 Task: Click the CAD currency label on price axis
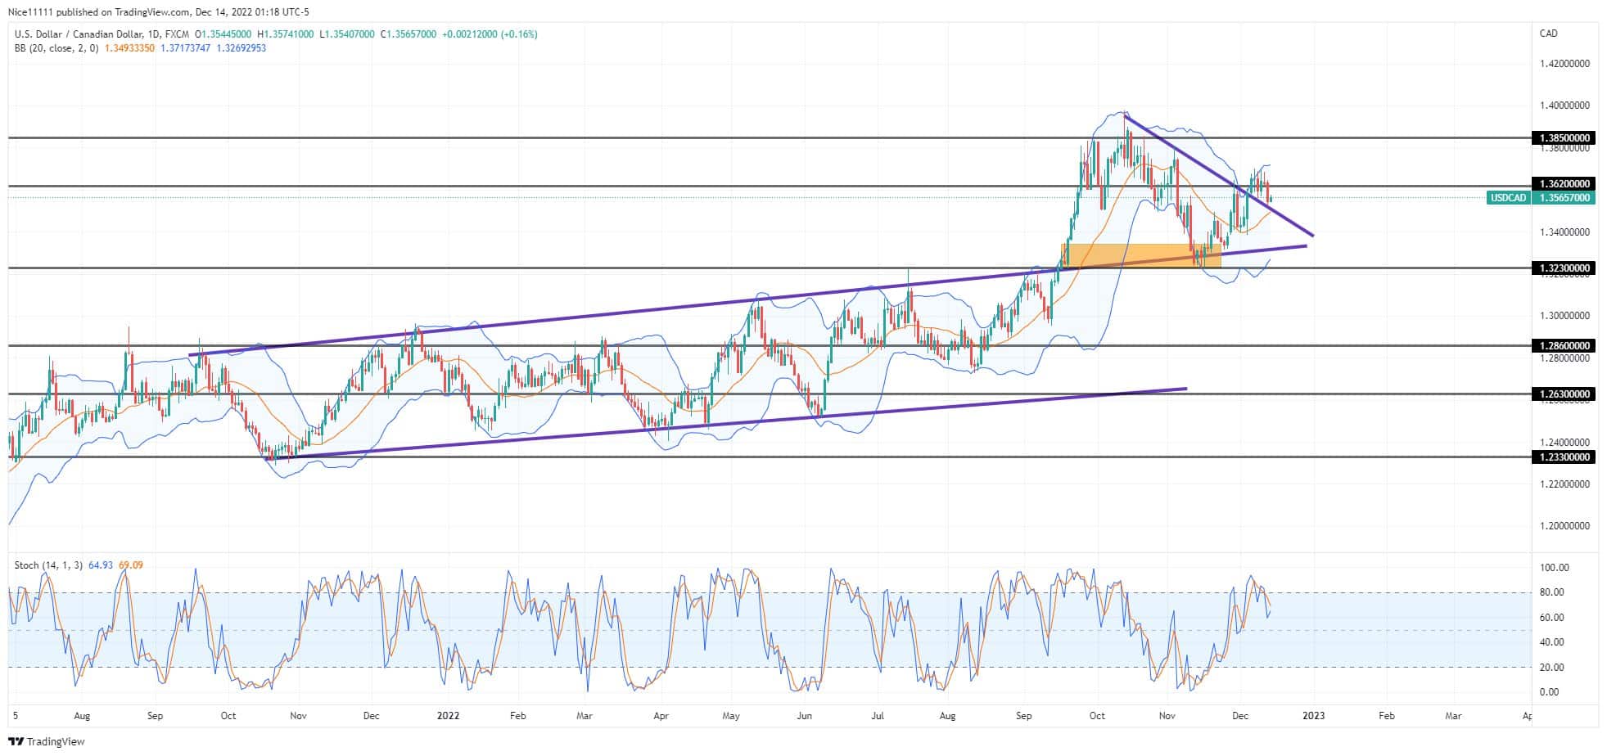point(1549,34)
